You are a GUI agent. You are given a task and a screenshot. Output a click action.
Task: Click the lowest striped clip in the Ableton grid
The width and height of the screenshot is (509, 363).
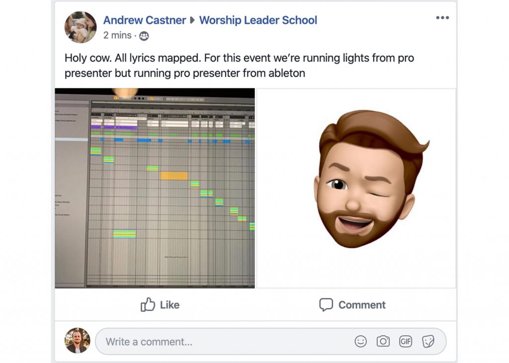tap(124, 234)
